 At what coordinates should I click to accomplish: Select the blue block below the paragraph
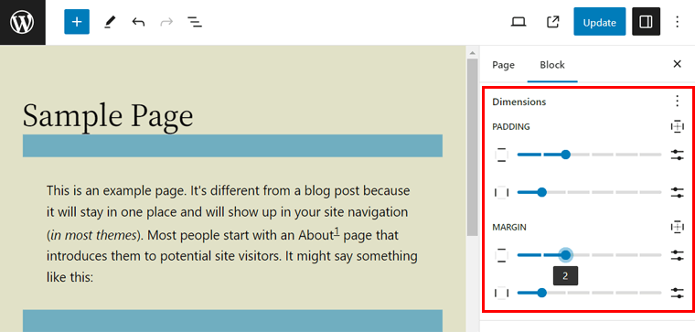point(232,320)
